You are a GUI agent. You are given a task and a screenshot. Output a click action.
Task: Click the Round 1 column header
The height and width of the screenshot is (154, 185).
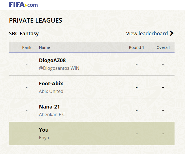pos(136,47)
